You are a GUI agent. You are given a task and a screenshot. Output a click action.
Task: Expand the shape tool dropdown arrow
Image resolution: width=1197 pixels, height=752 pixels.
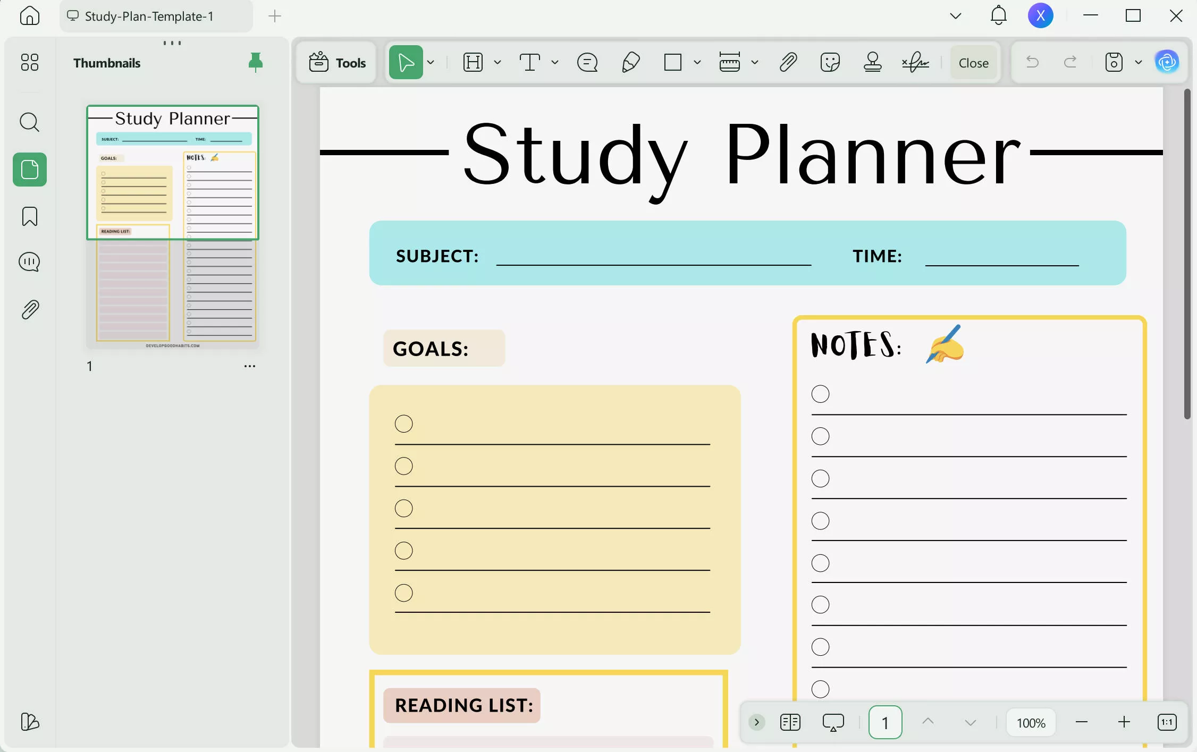(x=697, y=62)
